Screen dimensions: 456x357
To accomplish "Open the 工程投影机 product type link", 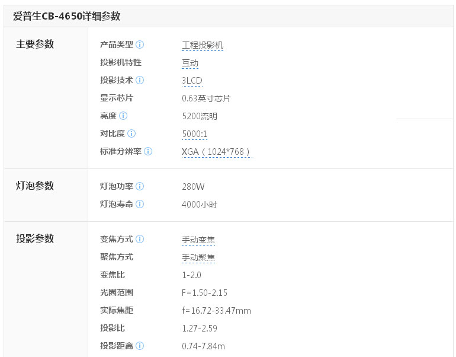I will (x=203, y=45).
